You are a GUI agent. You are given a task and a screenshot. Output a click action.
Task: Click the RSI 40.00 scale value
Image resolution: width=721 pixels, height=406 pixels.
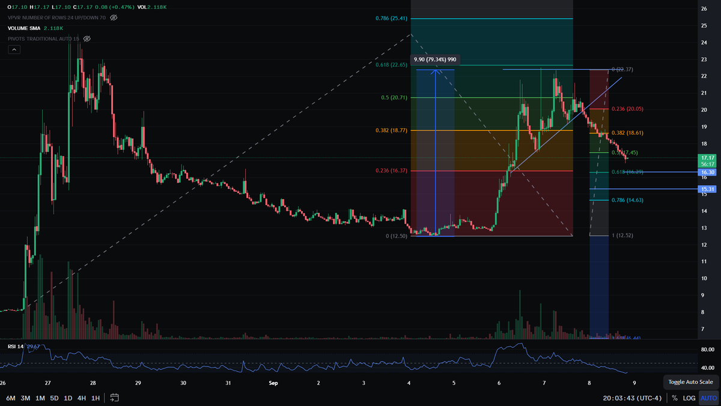tap(707, 368)
